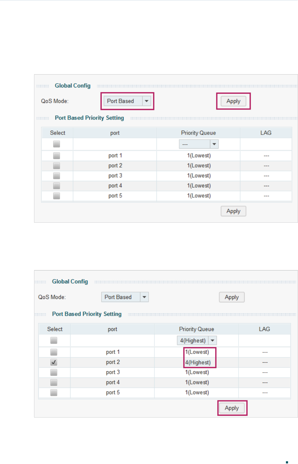Tick select-all checkbox beside the 4(Highest) dropdown
The image size is (298, 464).
pos(54,341)
